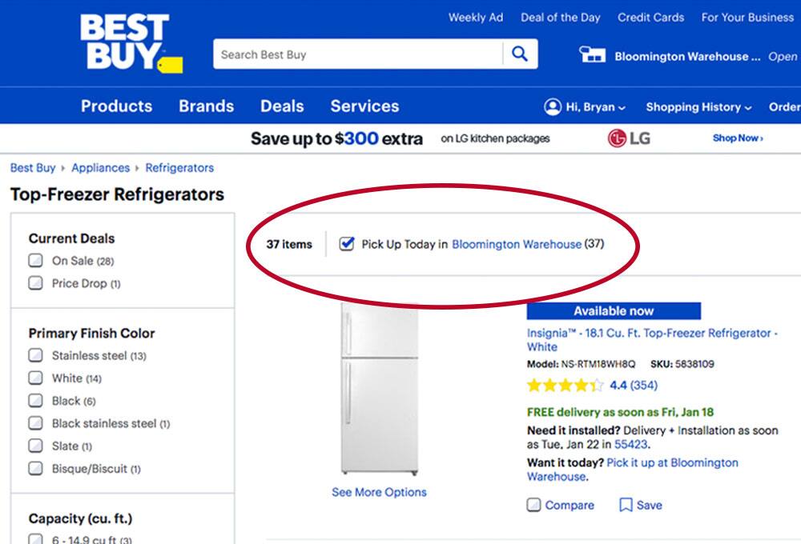Tick the Compare checkbox
The height and width of the screenshot is (544, 801).
click(533, 506)
